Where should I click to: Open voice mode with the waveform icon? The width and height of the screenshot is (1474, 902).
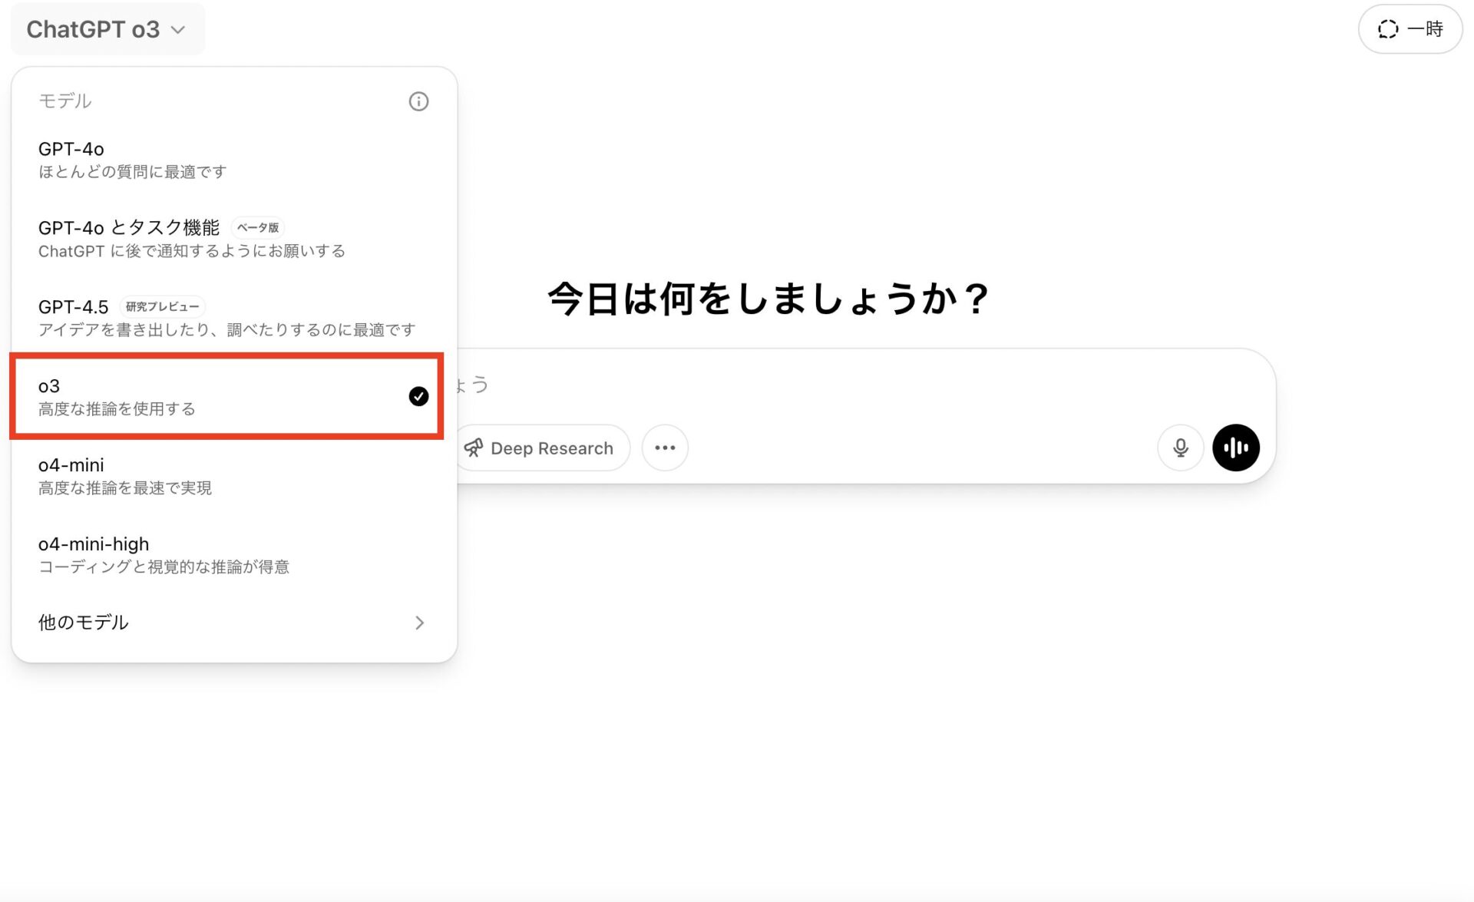click(x=1235, y=447)
